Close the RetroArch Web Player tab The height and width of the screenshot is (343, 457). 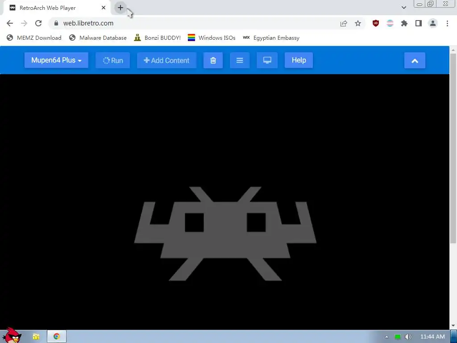[x=104, y=8]
